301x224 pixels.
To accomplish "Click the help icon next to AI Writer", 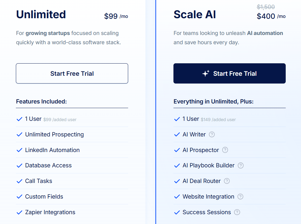I will click(212, 134).
